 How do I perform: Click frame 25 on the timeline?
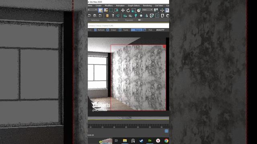point(126,127)
